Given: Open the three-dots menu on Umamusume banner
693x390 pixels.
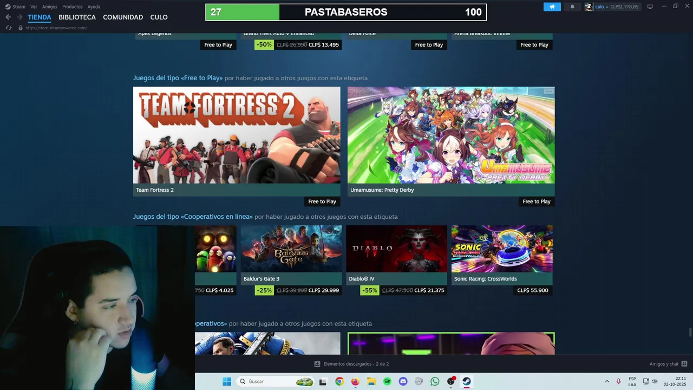Looking at the screenshot, I should 548,92.
